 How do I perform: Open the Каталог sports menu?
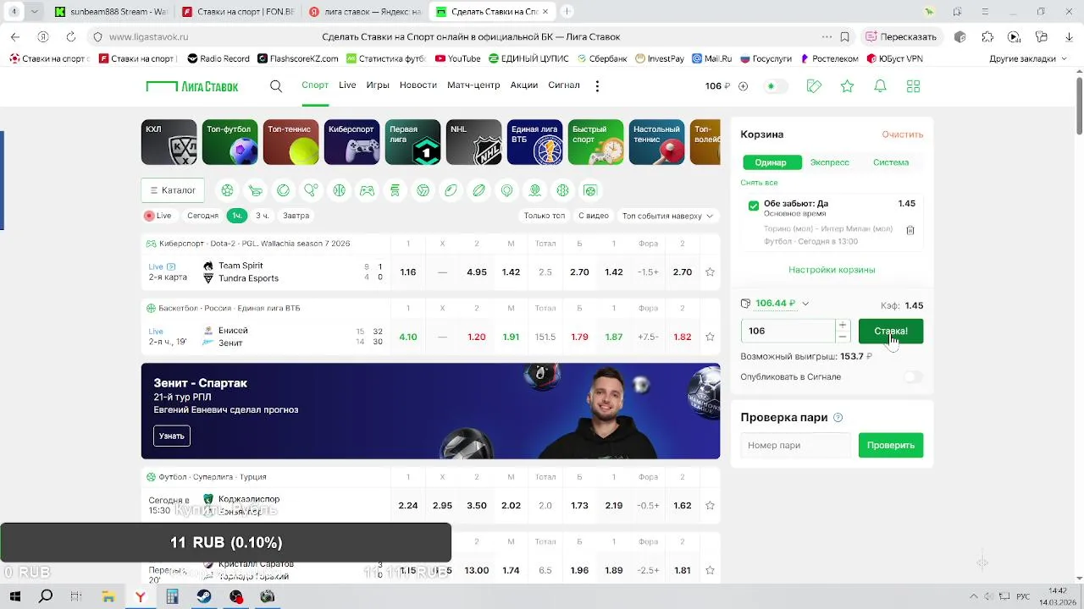coord(173,190)
